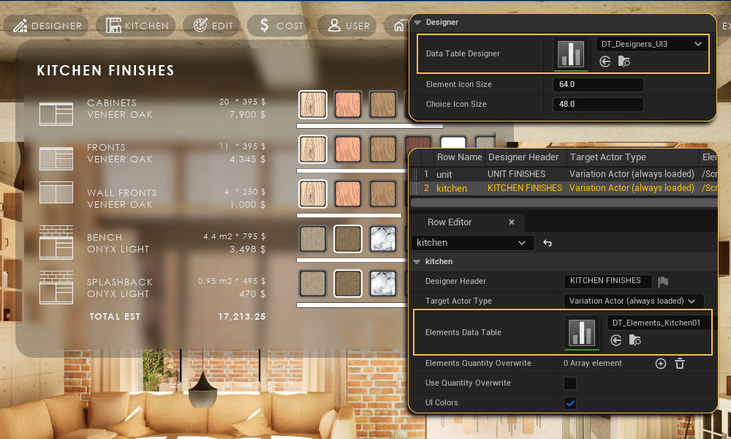
Task: Open the kitchen row selector dropdown
Action: pyautogui.click(x=473, y=243)
